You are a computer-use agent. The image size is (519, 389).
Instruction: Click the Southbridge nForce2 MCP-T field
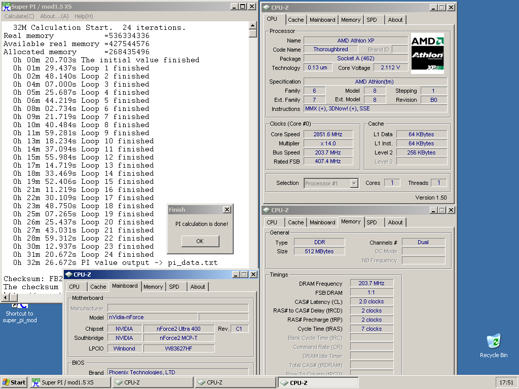coord(179,338)
